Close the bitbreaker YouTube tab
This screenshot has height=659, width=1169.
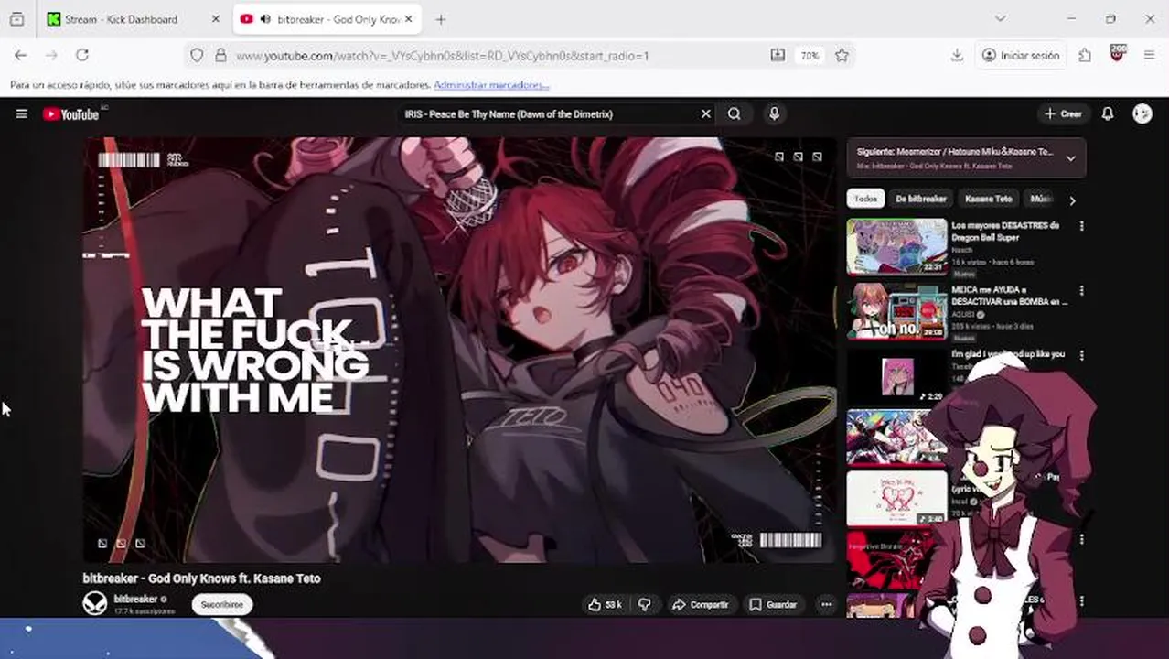tap(409, 19)
